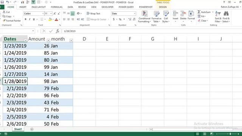
Task: Open the Sort & Filter menu
Action: coord(218,17)
